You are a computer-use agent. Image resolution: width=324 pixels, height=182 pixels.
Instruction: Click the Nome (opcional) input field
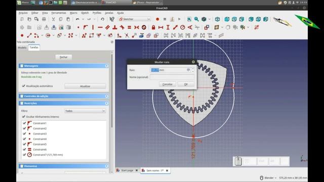172,77
